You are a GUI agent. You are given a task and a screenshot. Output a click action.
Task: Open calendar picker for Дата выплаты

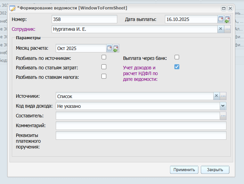221,19
